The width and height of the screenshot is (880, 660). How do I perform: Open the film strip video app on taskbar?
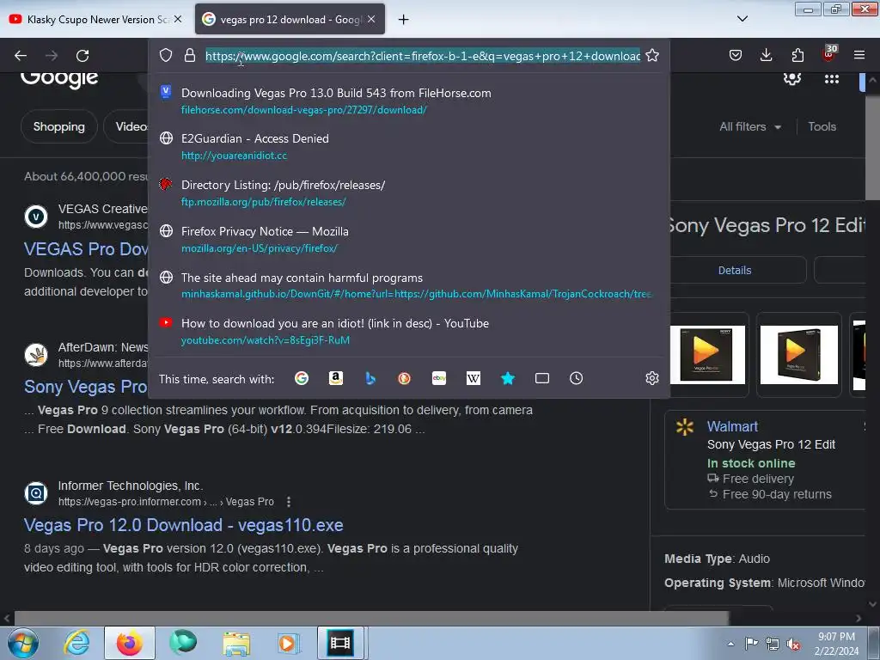coord(340,643)
